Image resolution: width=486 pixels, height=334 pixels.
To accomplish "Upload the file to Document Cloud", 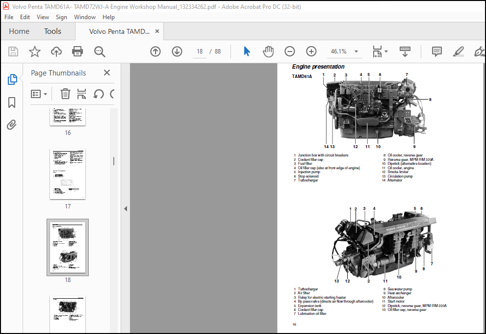I will pyautogui.click(x=56, y=51).
